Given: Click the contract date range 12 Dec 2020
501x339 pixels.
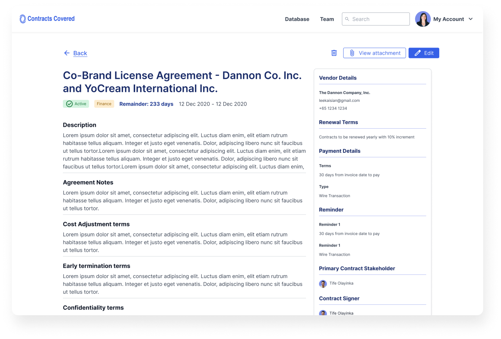Looking at the screenshot, I should (x=213, y=104).
